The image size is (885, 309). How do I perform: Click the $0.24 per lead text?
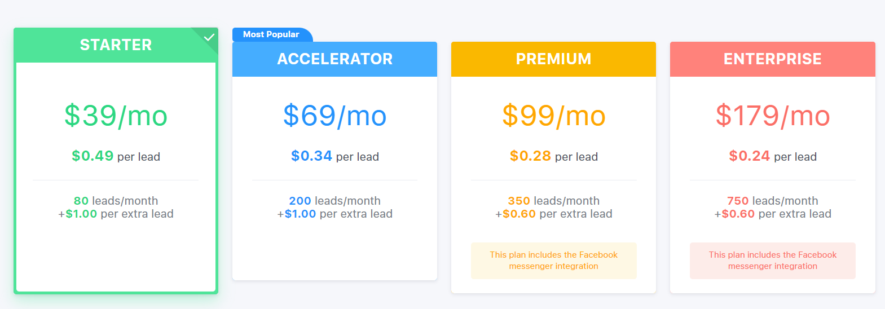[x=772, y=156]
